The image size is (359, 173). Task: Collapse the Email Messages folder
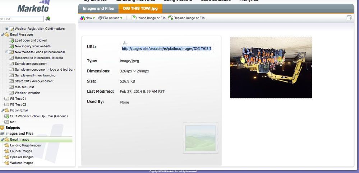(2, 35)
